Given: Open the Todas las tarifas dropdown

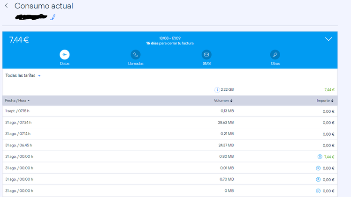Looking at the screenshot, I should pos(23,76).
